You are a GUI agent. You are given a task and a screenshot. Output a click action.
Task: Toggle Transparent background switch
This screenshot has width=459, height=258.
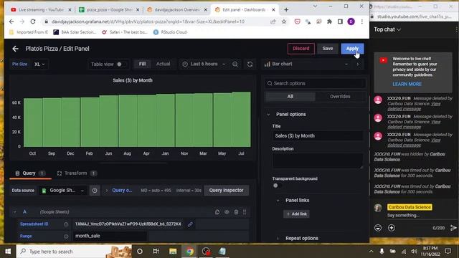pyautogui.click(x=277, y=186)
